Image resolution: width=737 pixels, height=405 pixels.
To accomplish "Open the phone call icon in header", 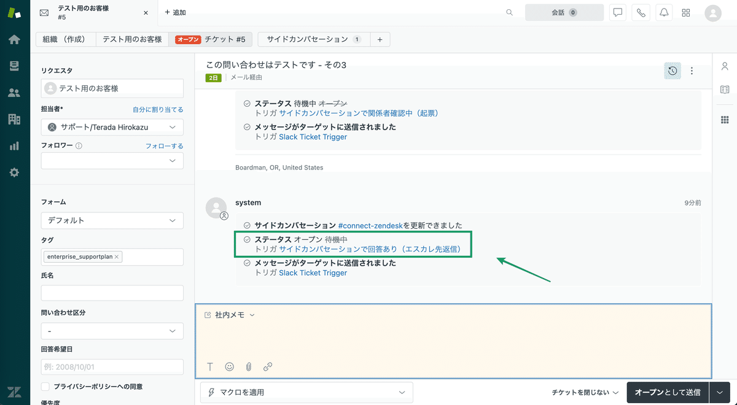I will pos(641,12).
